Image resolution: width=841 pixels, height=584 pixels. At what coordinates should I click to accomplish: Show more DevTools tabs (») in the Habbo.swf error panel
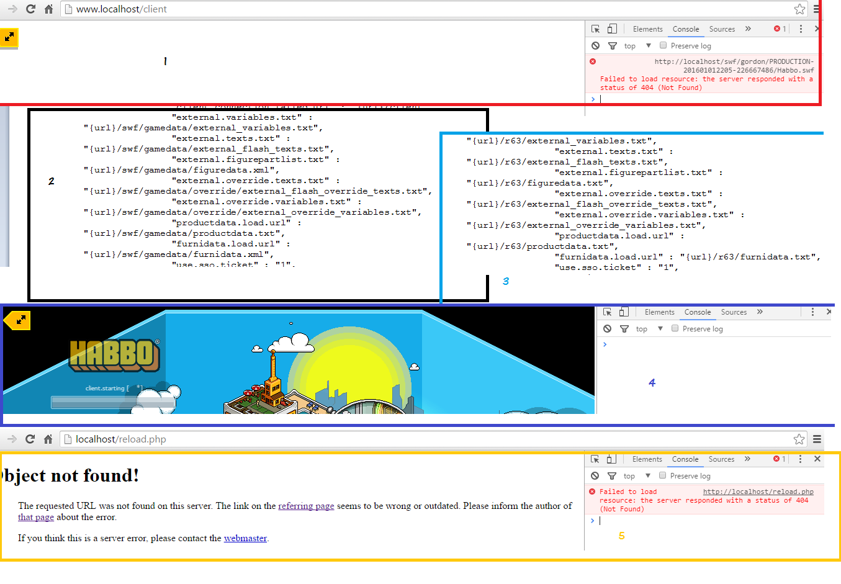[x=748, y=29]
